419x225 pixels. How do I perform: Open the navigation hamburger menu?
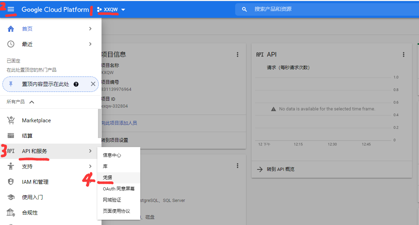point(10,9)
